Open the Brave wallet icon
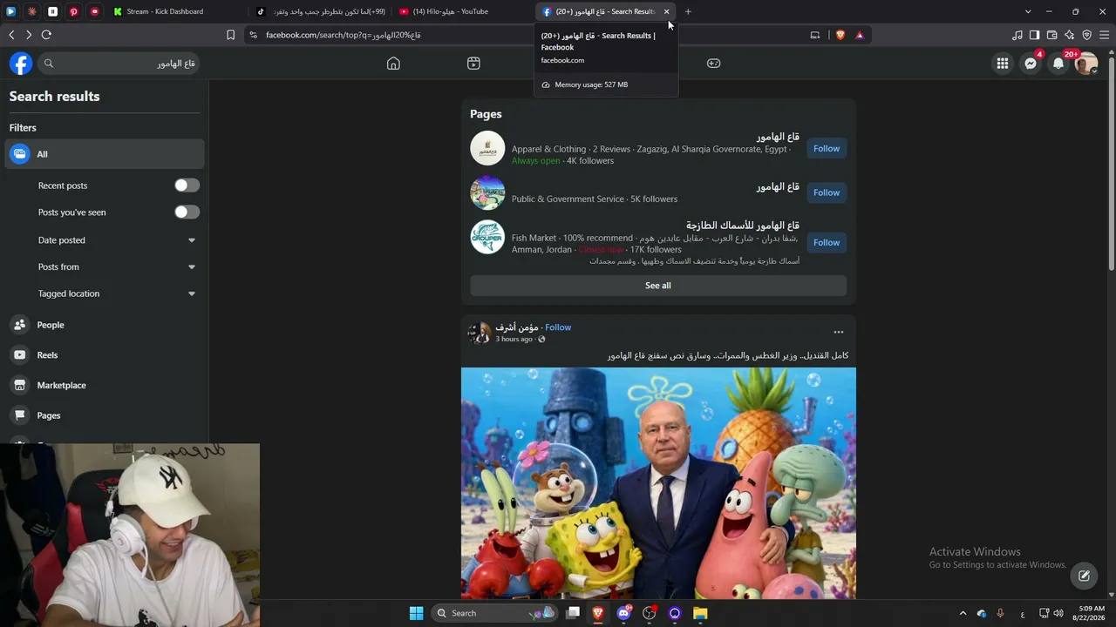This screenshot has height=627, width=1116. coord(1051,35)
